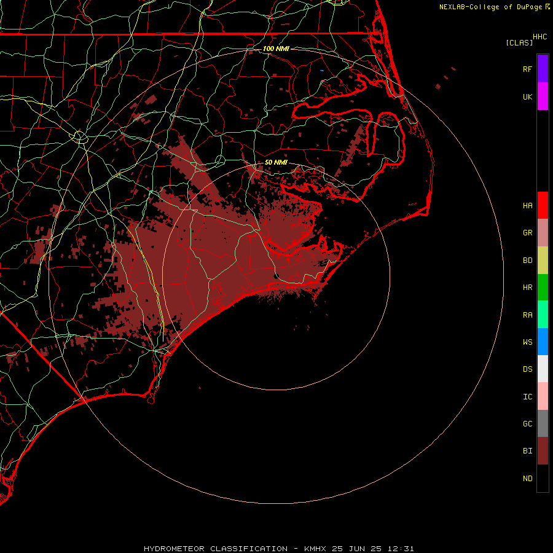Image resolution: width=553 pixels, height=553 pixels.
Task: Click the GC legend label
Action: [527, 424]
